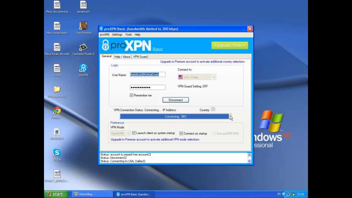This screenshot has height=198, width=352.
Task: Open the Meu computador desktop icon
Action: [x=57, y=26]
